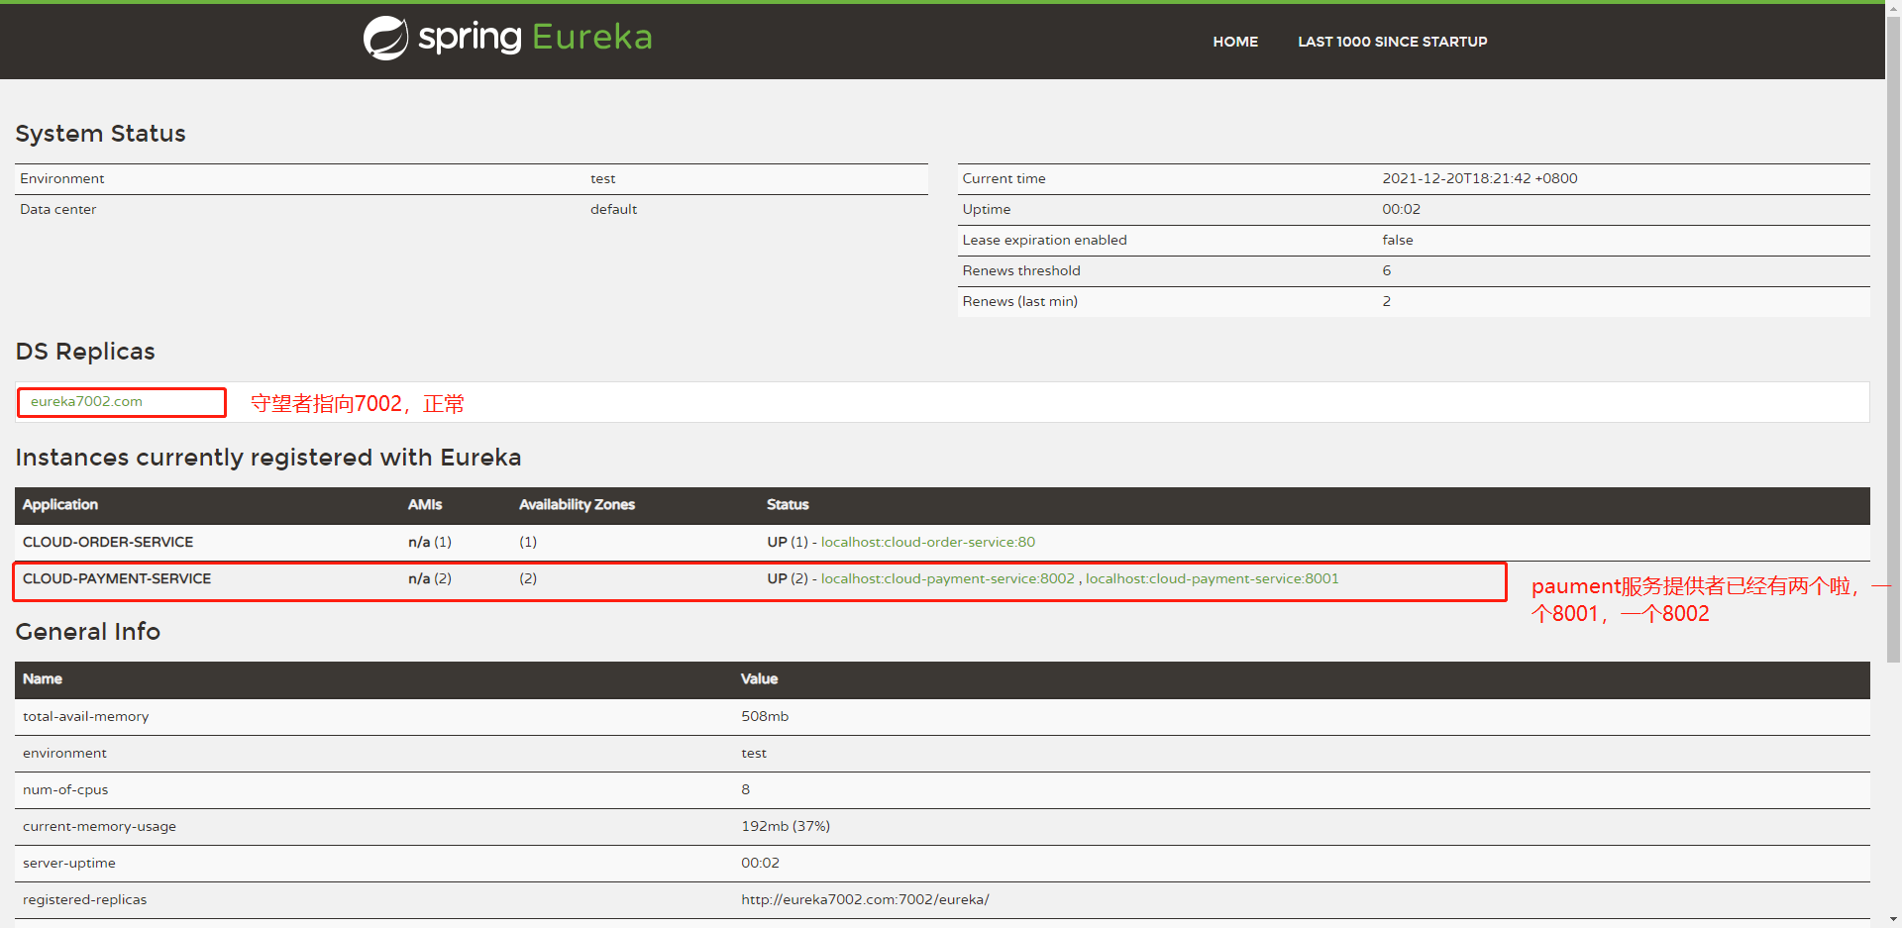
Task: Click the scrollbar down arrow
Action: (1893, 920)
